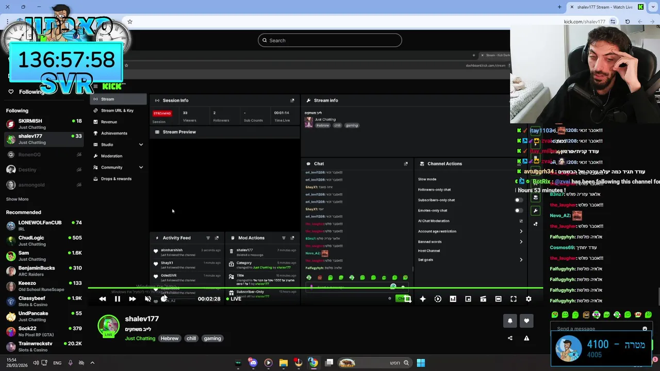Click Show More under Following
Screen dimensions: 660x371
click(17, 199)
